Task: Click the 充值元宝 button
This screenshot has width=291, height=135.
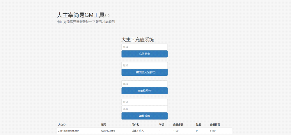Action: pyautogui.click(x=144, y=54)
